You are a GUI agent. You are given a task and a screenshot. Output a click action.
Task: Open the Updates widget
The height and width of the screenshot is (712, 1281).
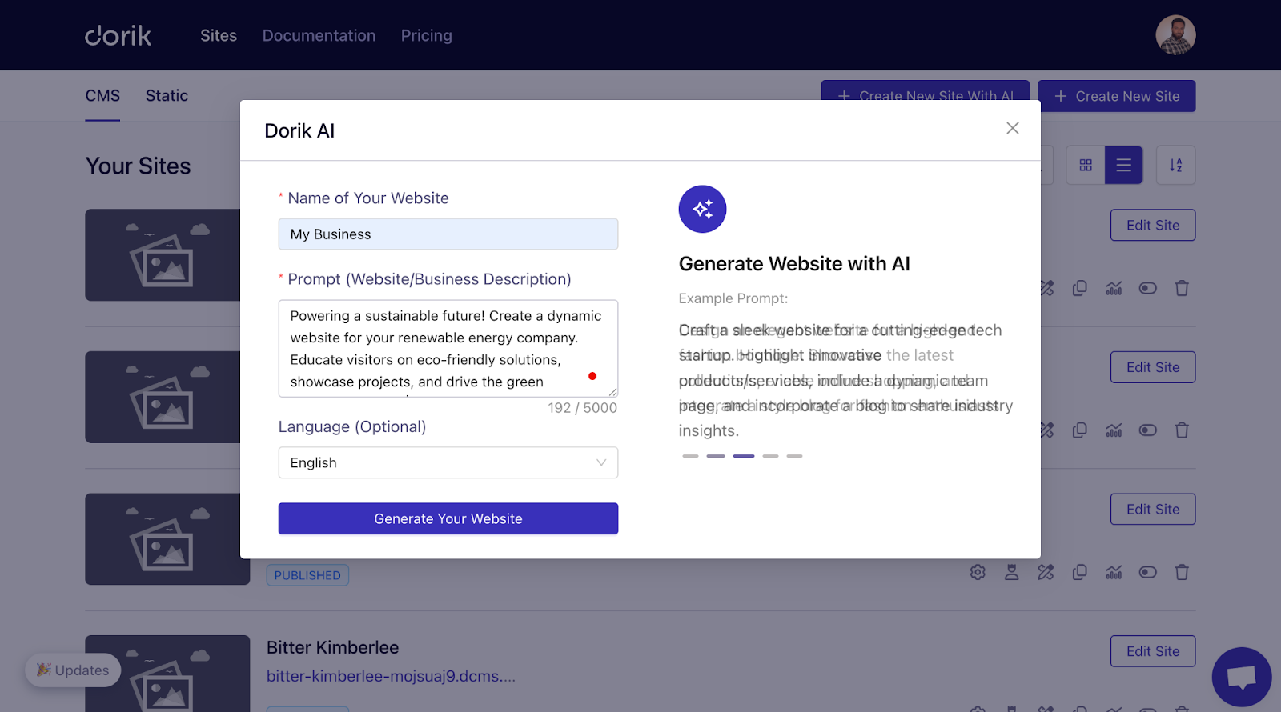[73, 670]
